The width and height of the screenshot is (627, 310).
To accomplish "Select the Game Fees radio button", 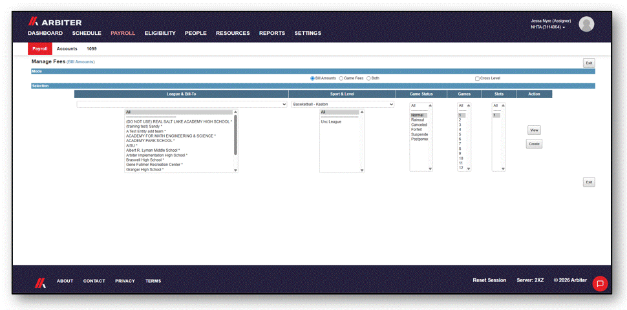I will pyautogui.click(x=341, y=78).
